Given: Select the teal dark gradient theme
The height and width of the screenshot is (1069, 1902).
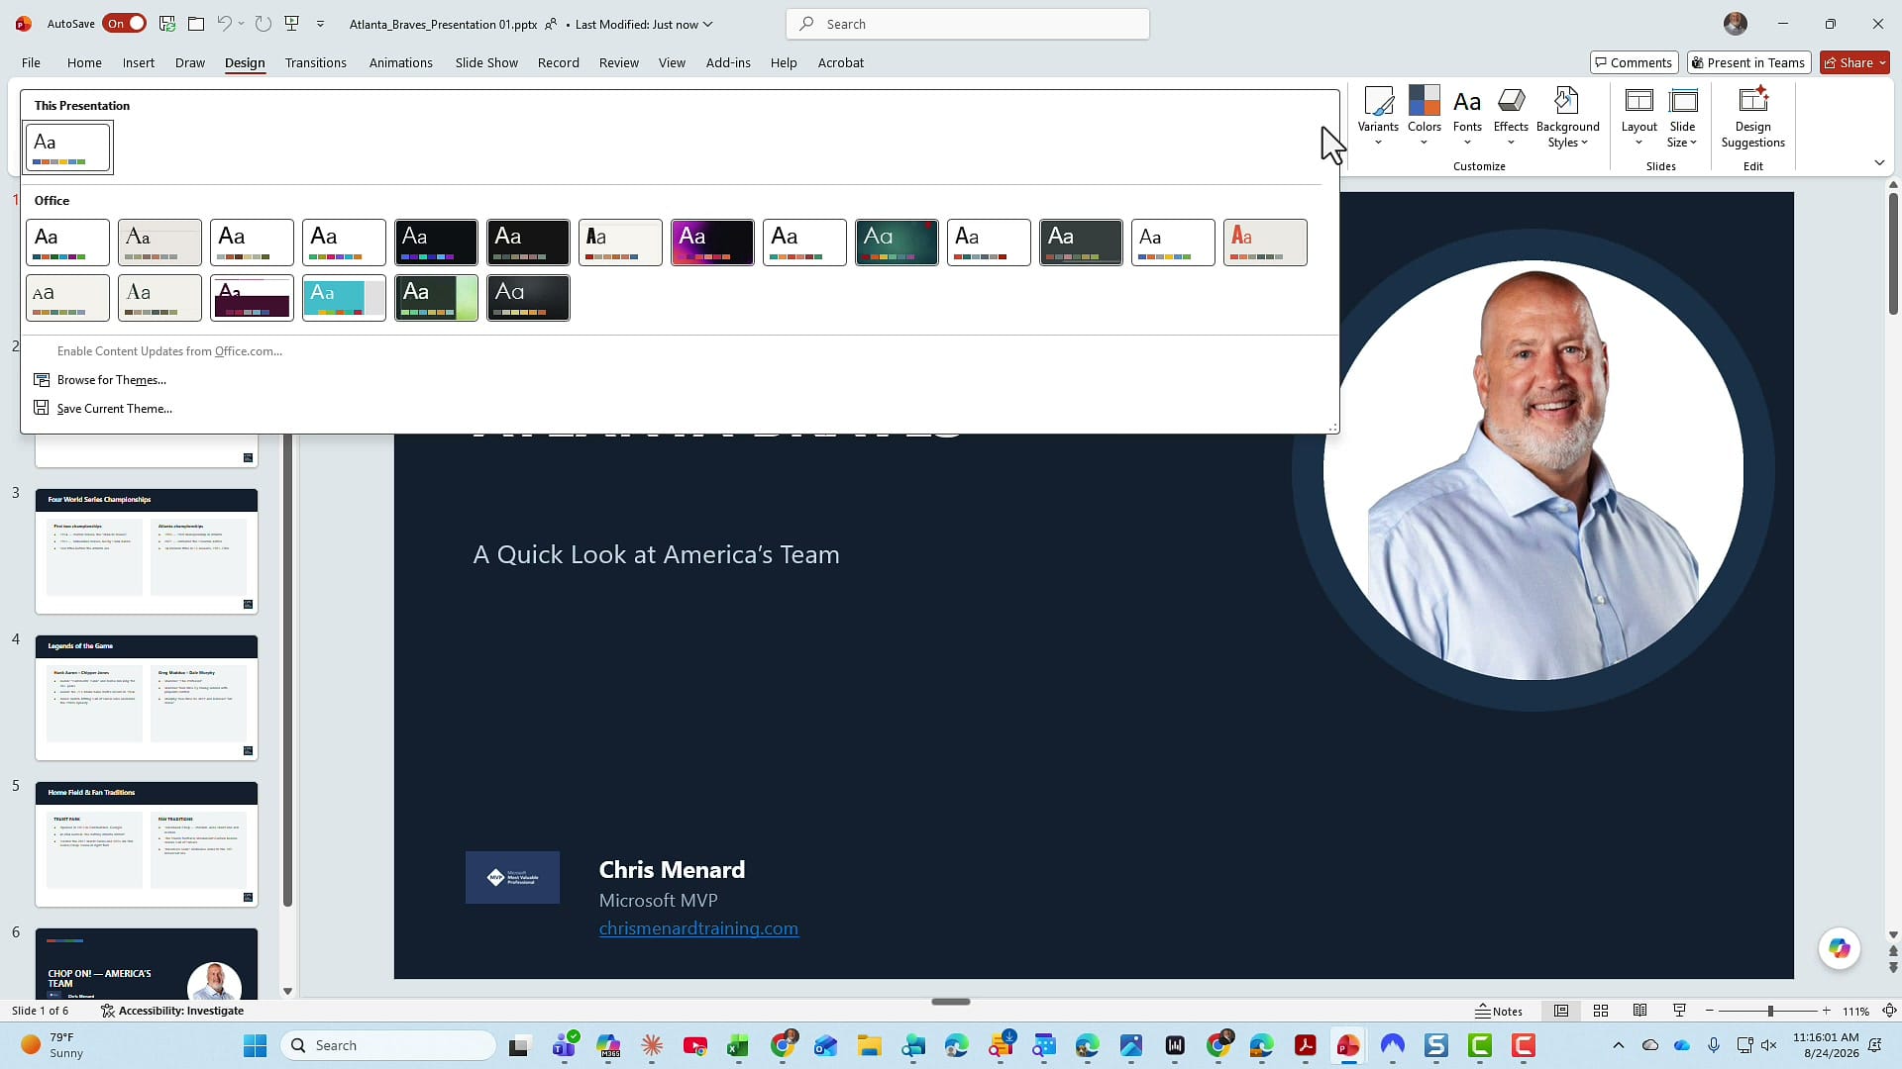Looking at the screenshot, I should click(x=897, y=243).
